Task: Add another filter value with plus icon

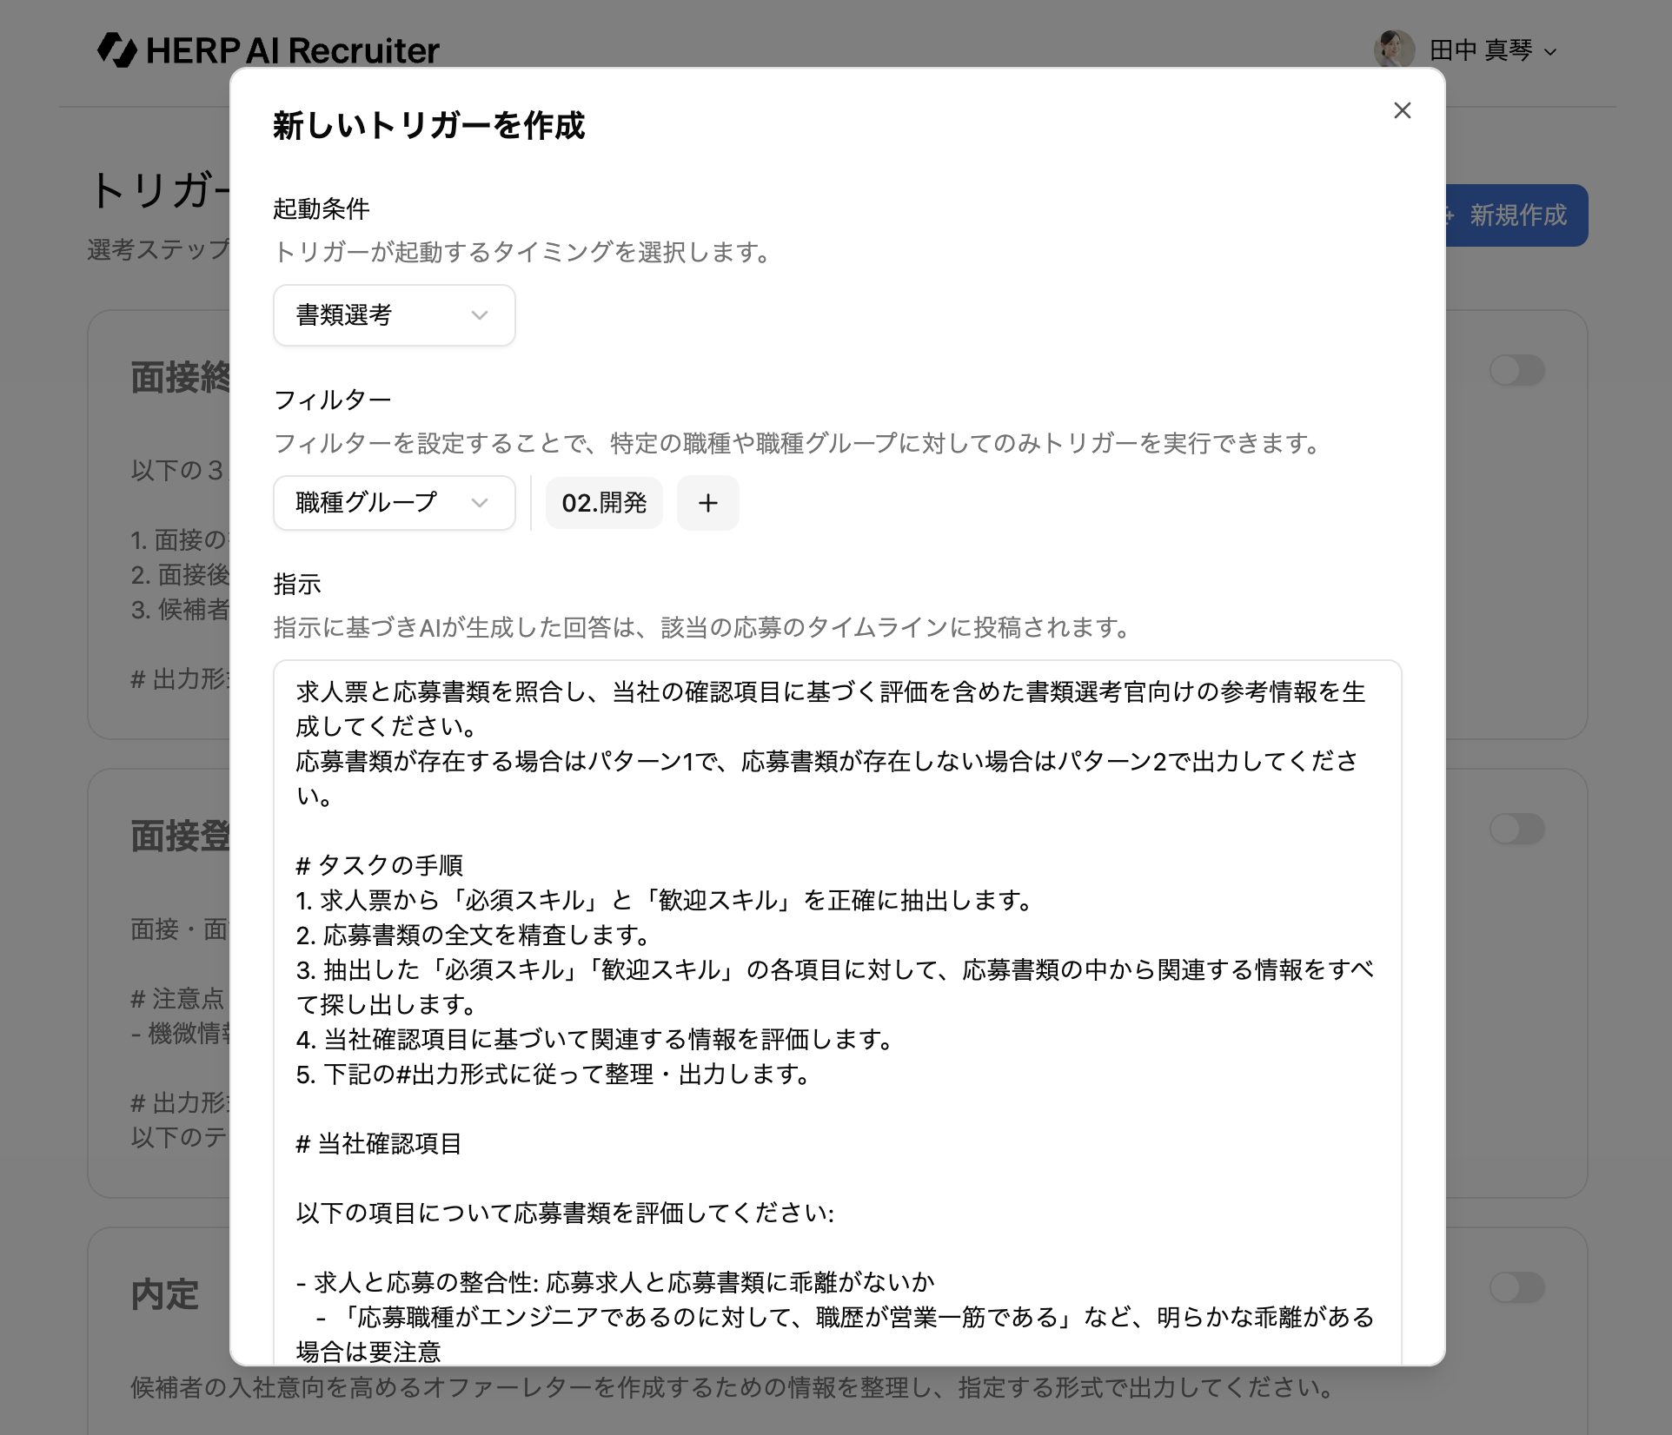Action: click(707, 503)
